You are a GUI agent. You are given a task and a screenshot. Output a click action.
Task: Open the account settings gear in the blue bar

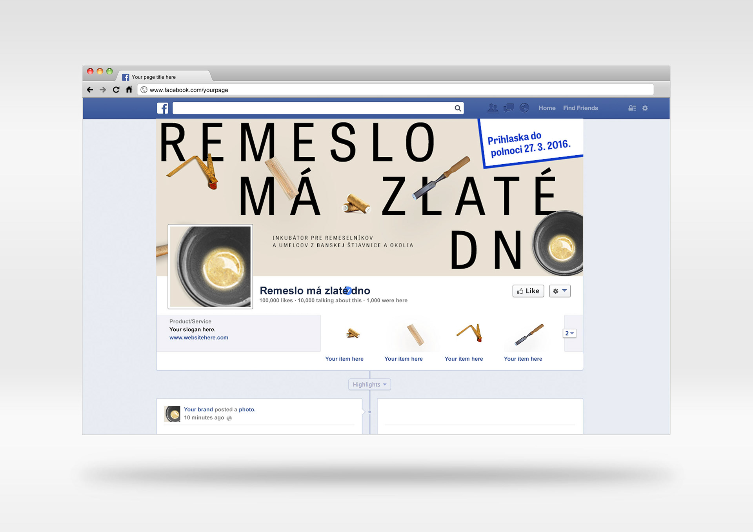[x=645, y=108]
